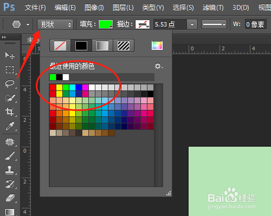This screenshot has height=216, width=271.
Task: Open polygon tool preset picker arrow
Action: pos(28,24)
